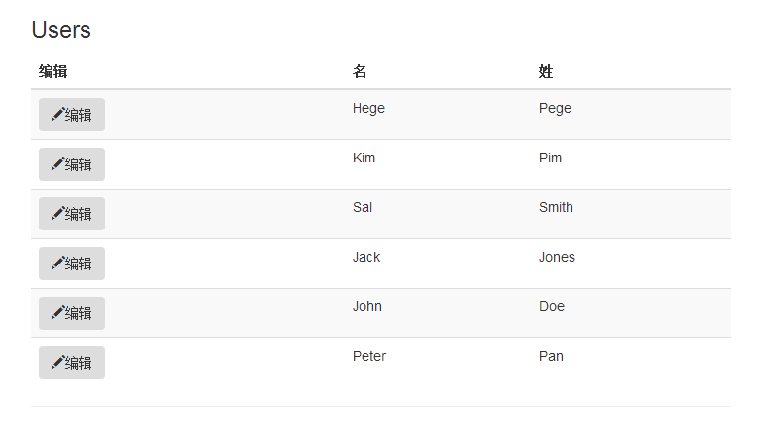Click the first name cell Jack
This screenshot has width=762, height=423.
click(366, 257)
